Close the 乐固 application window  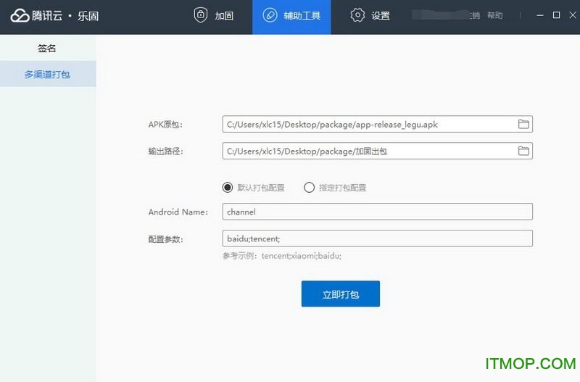pyautogui.click(x=571, y=15)
